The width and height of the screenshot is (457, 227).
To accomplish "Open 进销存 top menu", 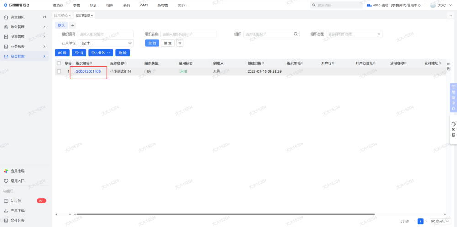I will (x=58, y=5).
